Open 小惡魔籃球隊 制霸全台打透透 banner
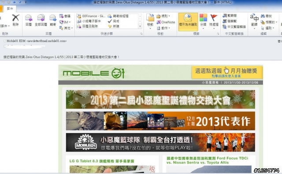The width and height of the screenshot is (282, 174). (160, 142)
